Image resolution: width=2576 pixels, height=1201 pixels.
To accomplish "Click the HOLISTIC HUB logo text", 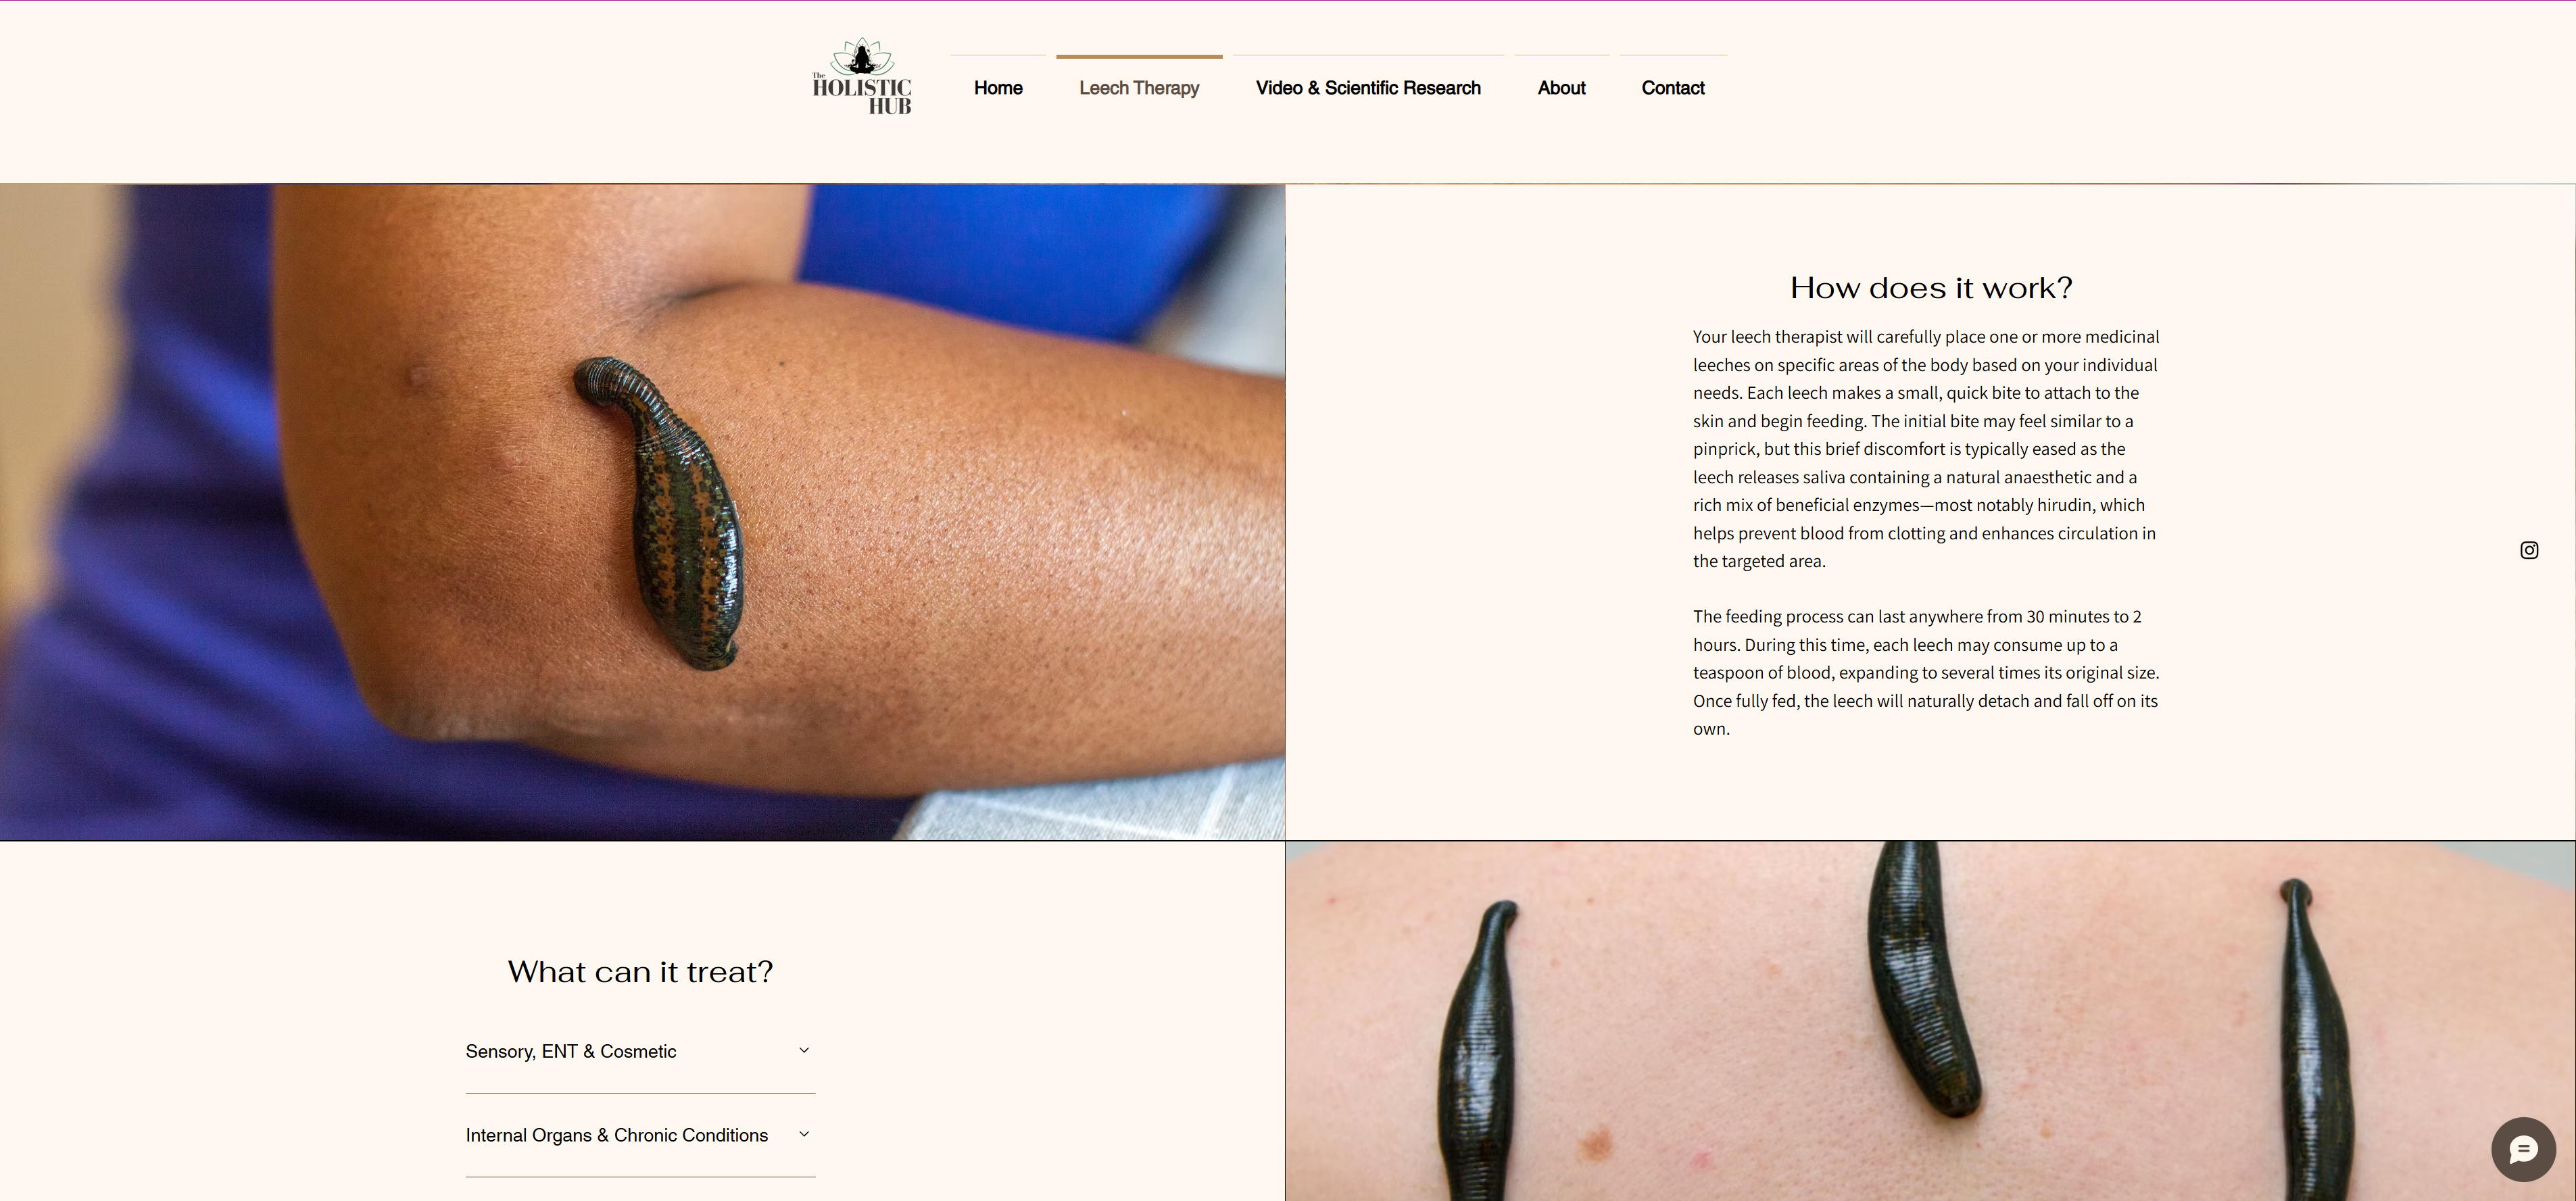I will (862, 96).
